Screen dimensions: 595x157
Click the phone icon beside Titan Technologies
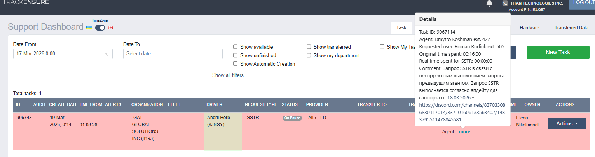coord(505,3)
